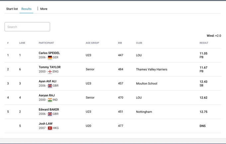Sort by the RESULT column header
This screenshot has width=226, height=144.
tap(204, 43)
